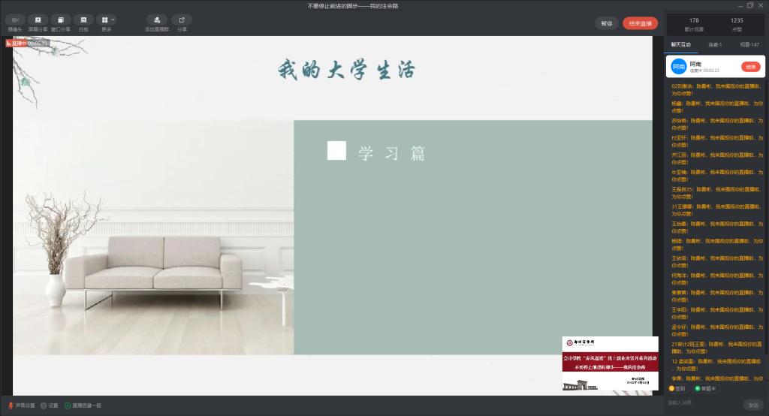
Task: Open the whiteboard (白板) tool
Action: coord(83,20)
